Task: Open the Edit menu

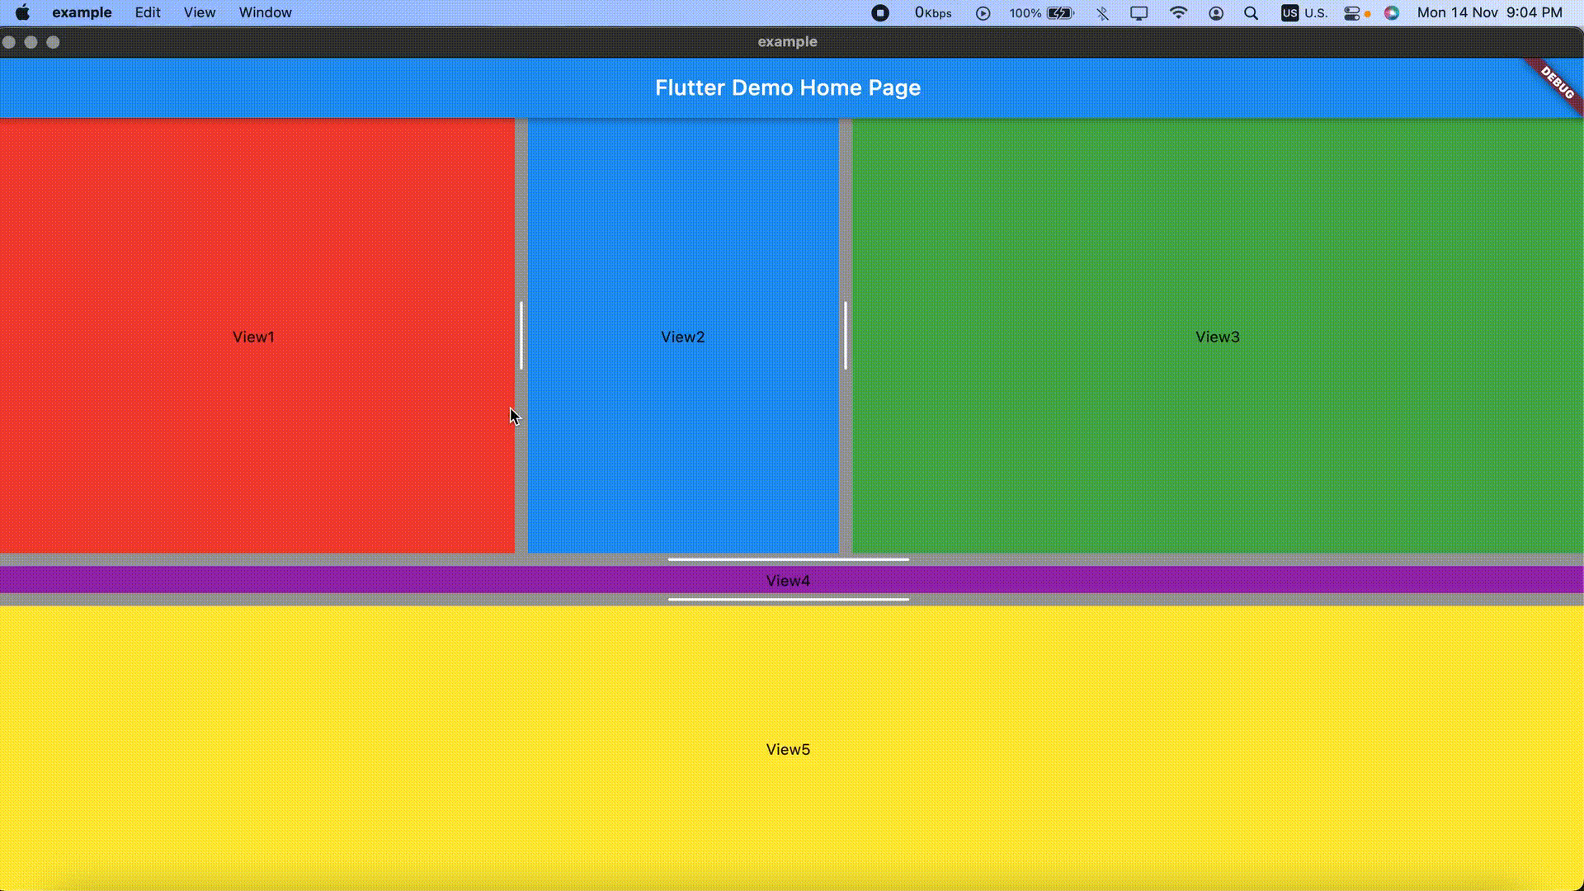Action: coord(148,12)
